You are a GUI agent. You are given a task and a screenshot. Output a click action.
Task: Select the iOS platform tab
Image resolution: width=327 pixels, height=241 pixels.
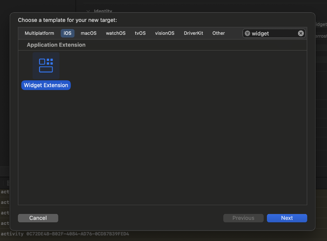(x=68, y=33)
